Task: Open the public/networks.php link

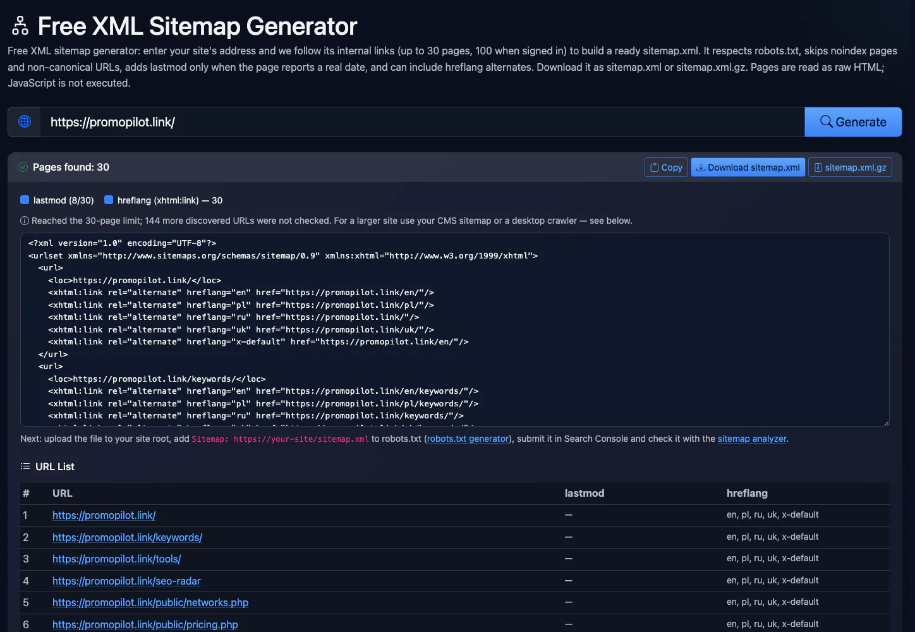Action: pos(150,603)
